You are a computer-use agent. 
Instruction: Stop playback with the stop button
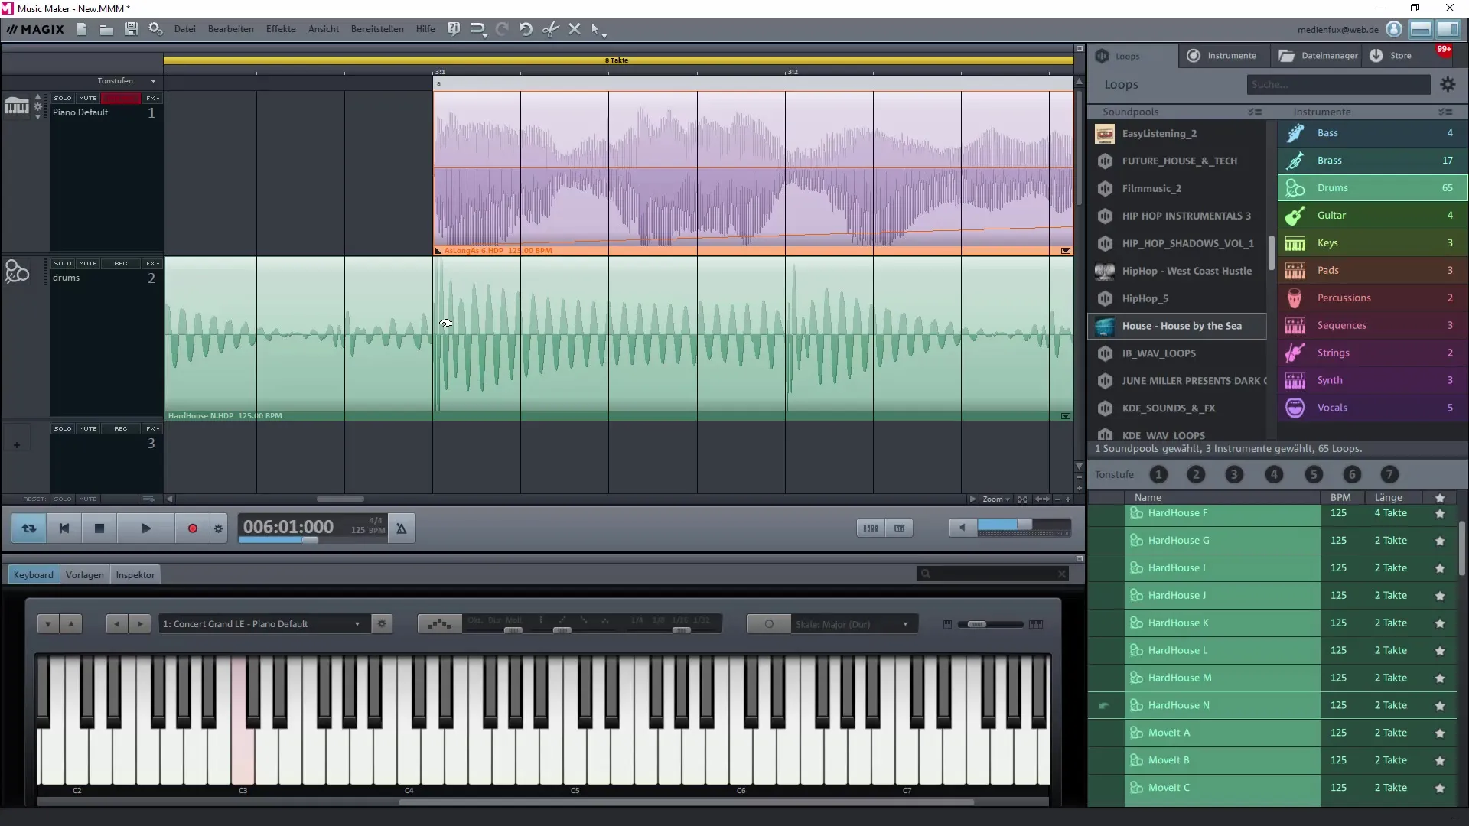point(99,528)
